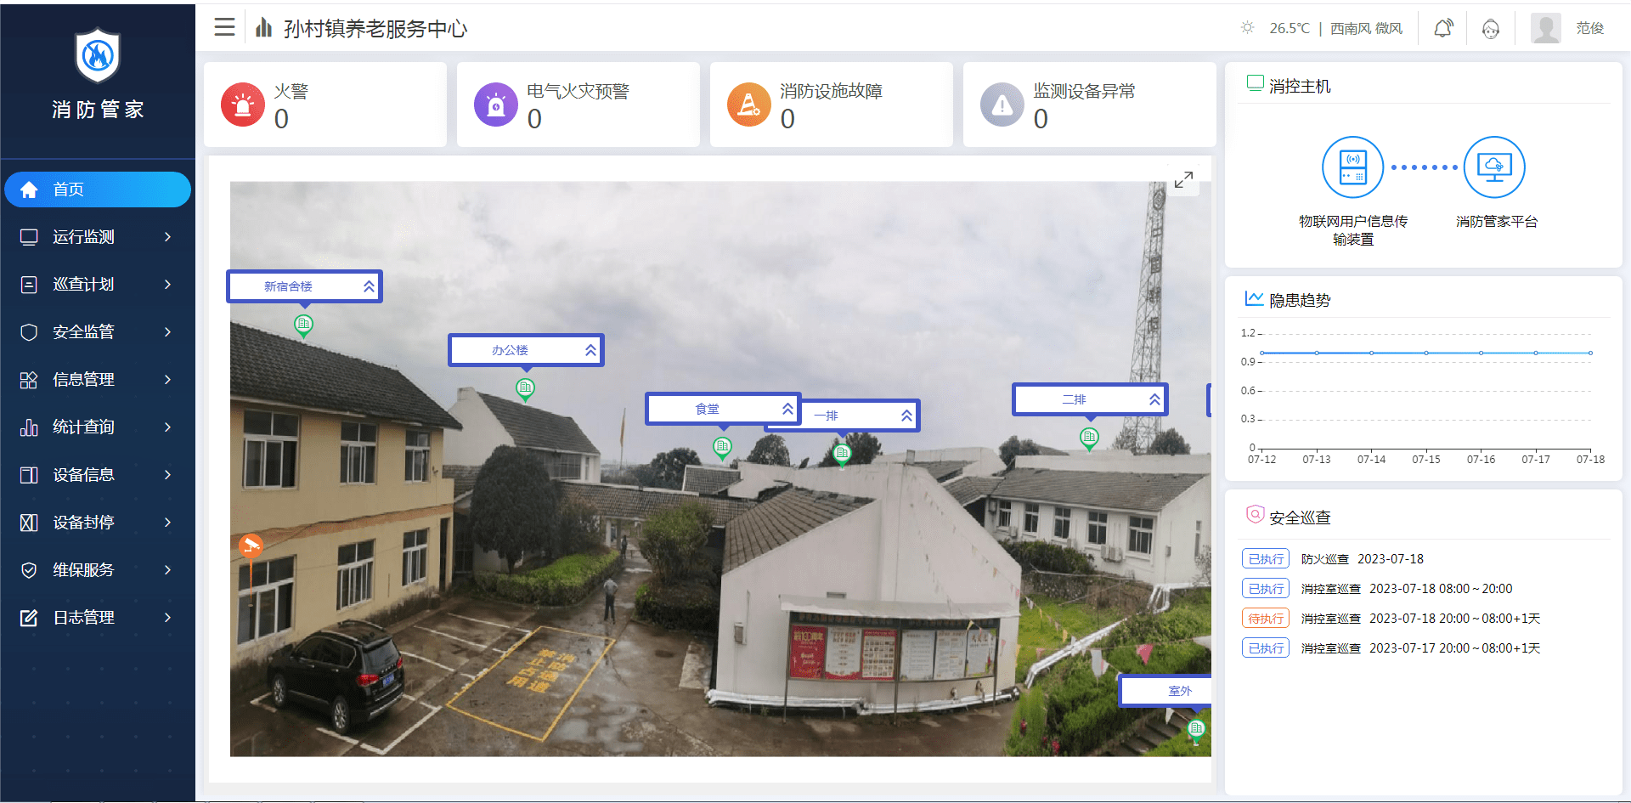This screenshot has height=803, width=1631.
Task: Expand the 日志管理 submenu
Action: pyautogui.click(x=167, y=618)
